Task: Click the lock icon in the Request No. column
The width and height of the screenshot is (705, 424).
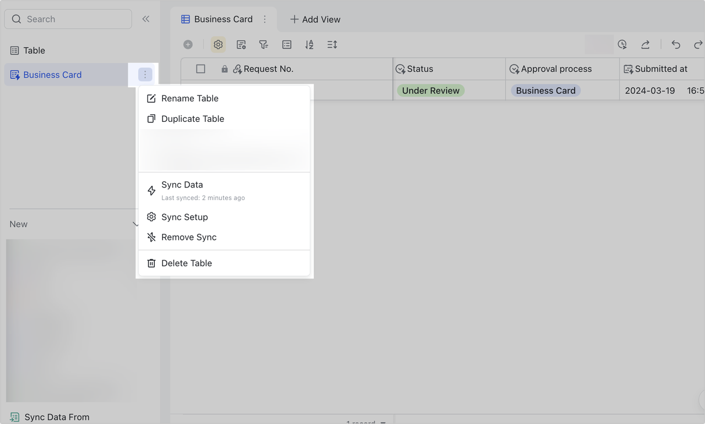Action: pos(224,68)
